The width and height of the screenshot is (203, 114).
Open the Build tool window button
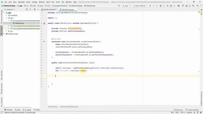(x=17, y=110)
